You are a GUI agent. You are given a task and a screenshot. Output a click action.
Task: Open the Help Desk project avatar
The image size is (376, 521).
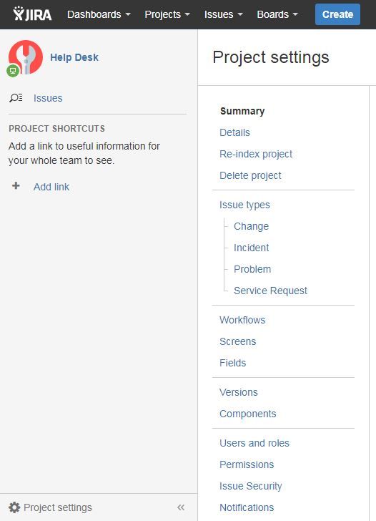pos(26,57)
